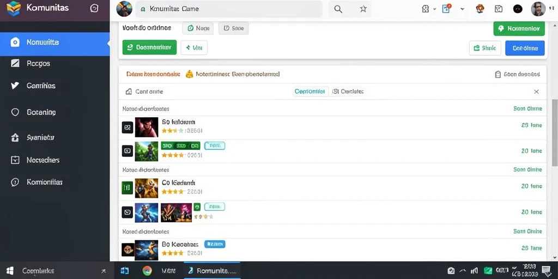Click green square icon in Co Kadanth row
Image resolution: width=558 pixels, height=279 pixels.
click(x=128, y=187)
